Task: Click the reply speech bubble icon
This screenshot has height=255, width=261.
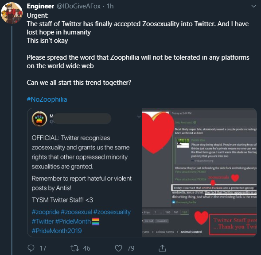Action: tap(31, 248)
